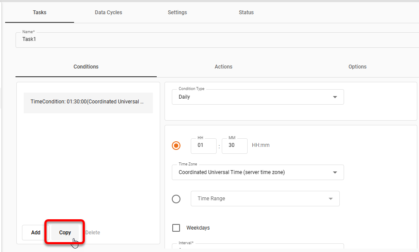Image resolution: width=419 pixels, height=252 pixels.
Task: Switch to the Actions sub-tab
Action: [223, 67]
